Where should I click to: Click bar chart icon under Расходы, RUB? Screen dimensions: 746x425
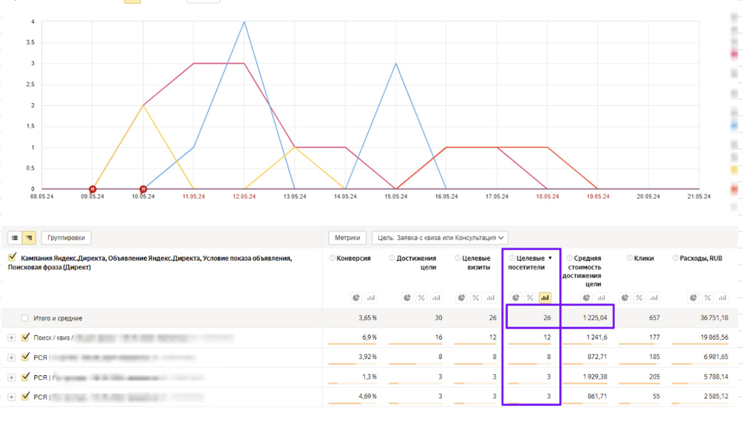click(x=723, y=298)
